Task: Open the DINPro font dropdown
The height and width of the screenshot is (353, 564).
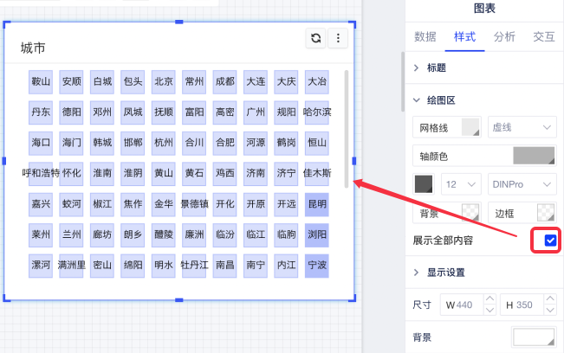Action: click(x=522, y=184)
